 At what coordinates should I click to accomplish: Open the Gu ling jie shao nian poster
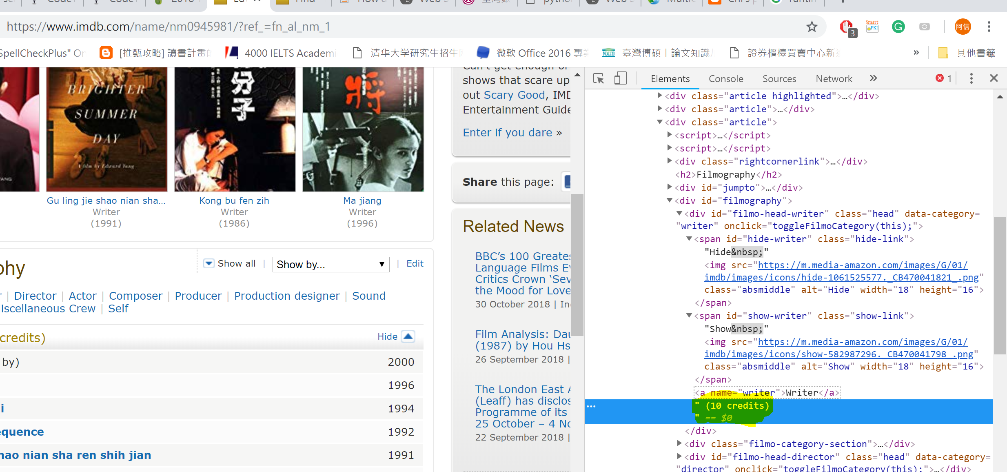107,129
